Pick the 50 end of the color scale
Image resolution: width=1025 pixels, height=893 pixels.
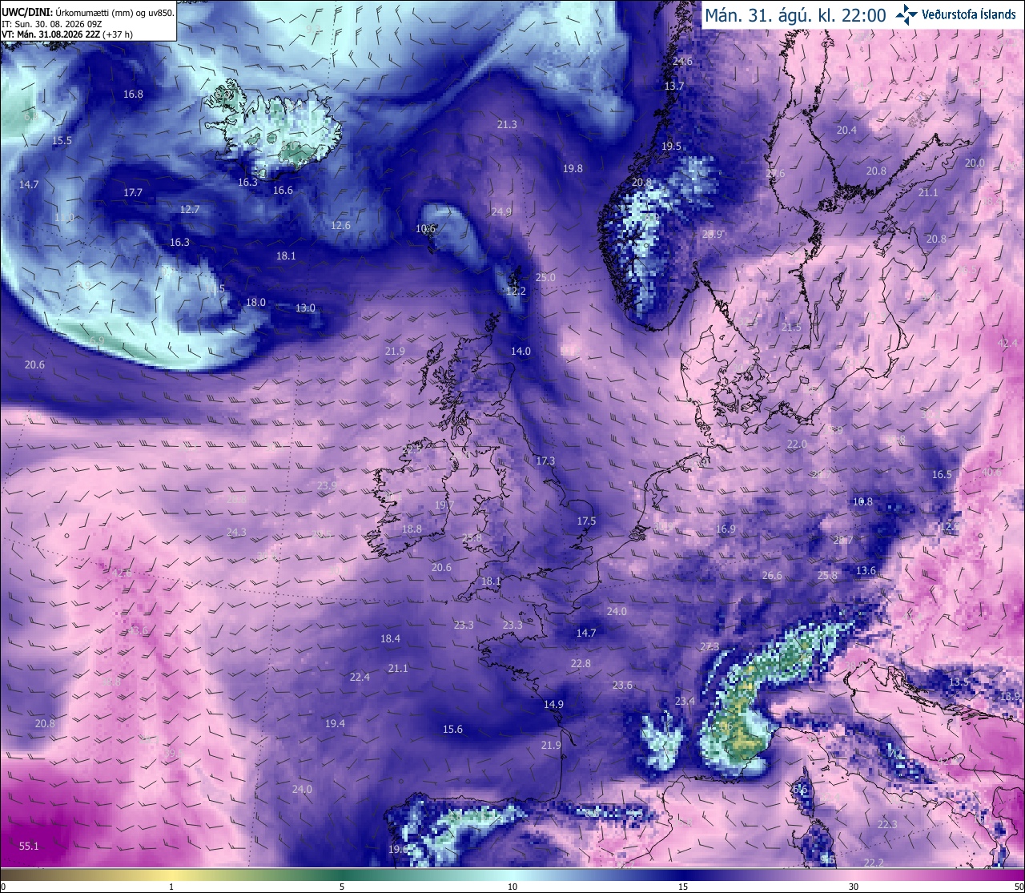pos(1019,886)
